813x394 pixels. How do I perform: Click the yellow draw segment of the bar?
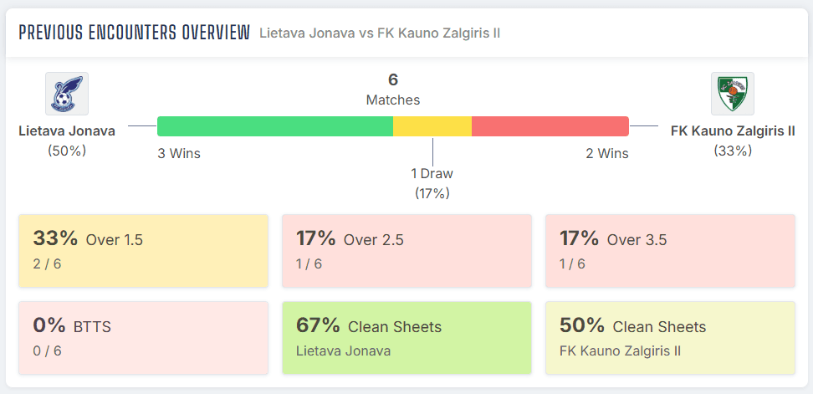point(432,126)
